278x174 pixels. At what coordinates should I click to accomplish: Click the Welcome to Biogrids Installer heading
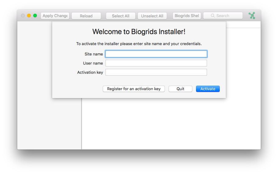point(139,32)
